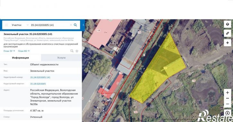The image size is (233, 122).
Task: Click the locate-me crosshair button
Action: click(228, 43)
